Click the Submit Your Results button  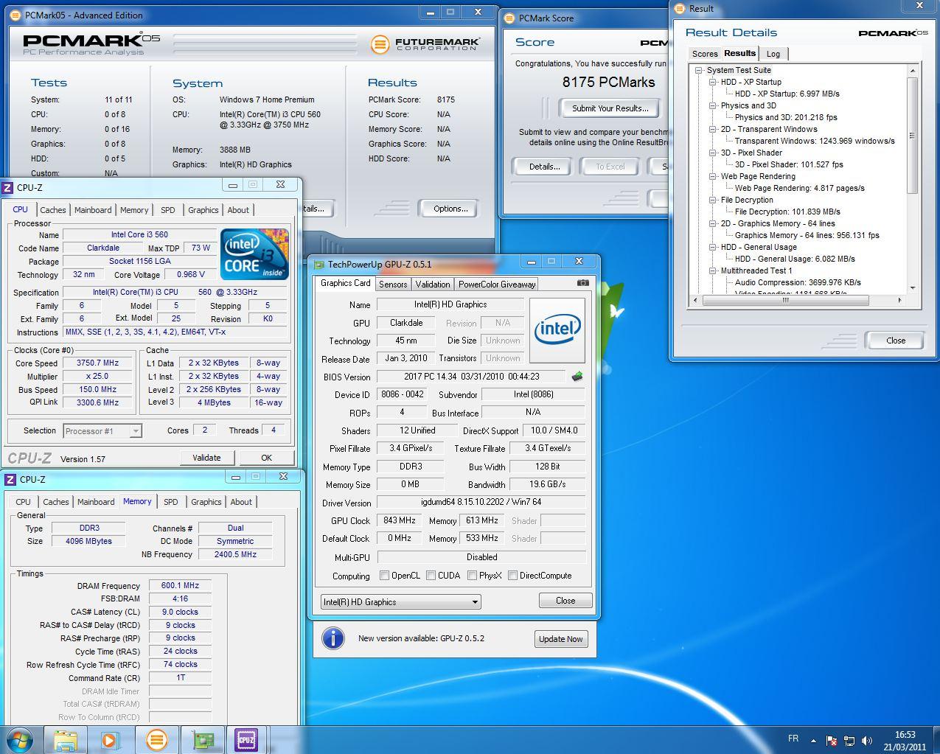click(610, 108)
